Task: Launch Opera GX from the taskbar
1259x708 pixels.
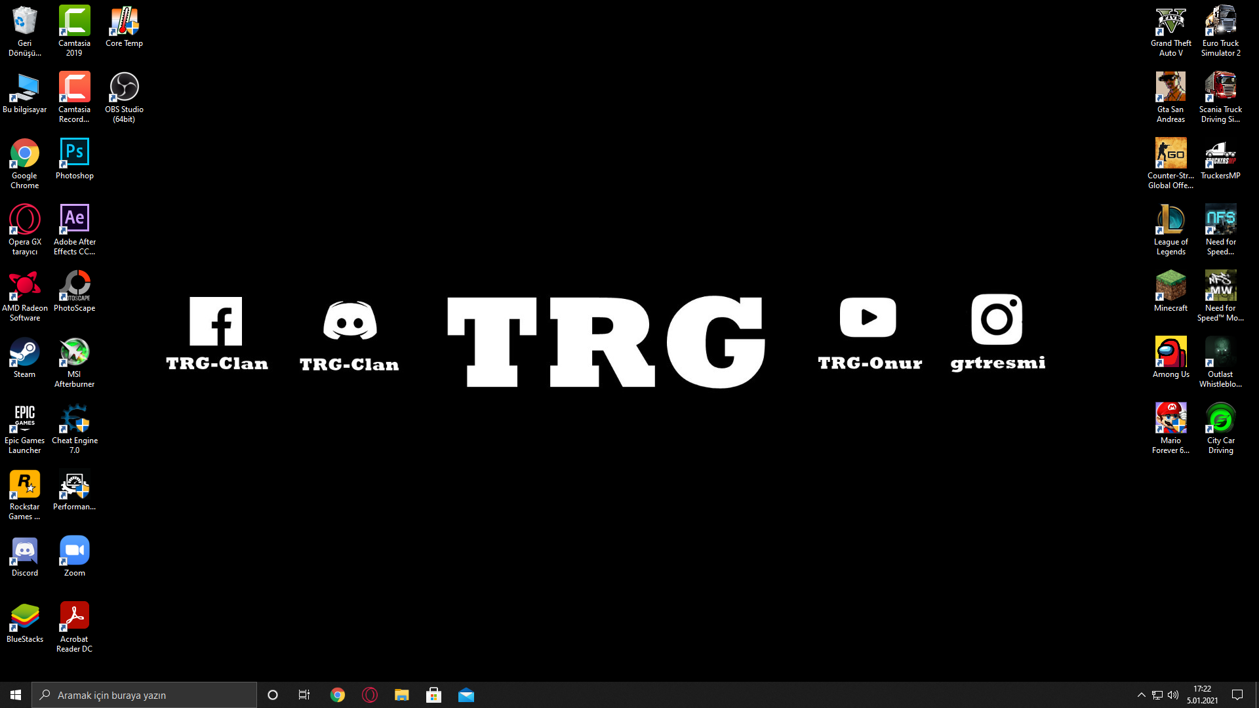Action: click(370, 695)
